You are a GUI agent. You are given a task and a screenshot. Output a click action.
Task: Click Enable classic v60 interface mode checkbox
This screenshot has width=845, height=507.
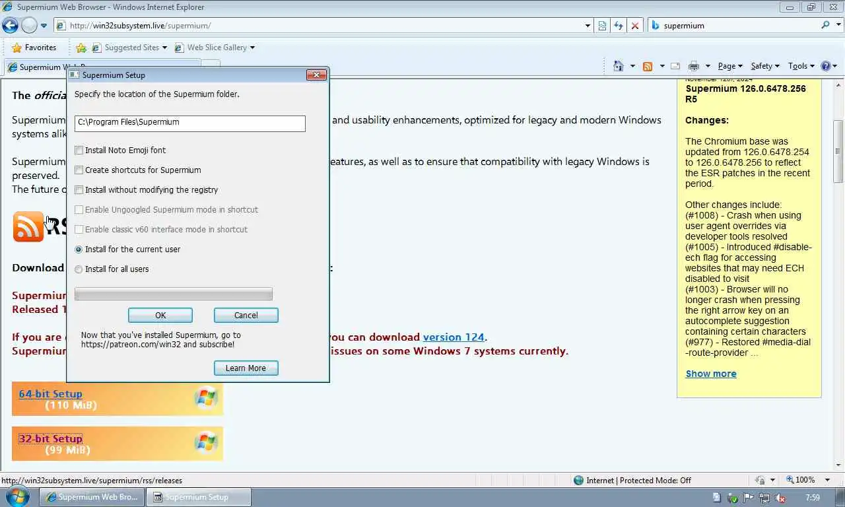[79, 230]
